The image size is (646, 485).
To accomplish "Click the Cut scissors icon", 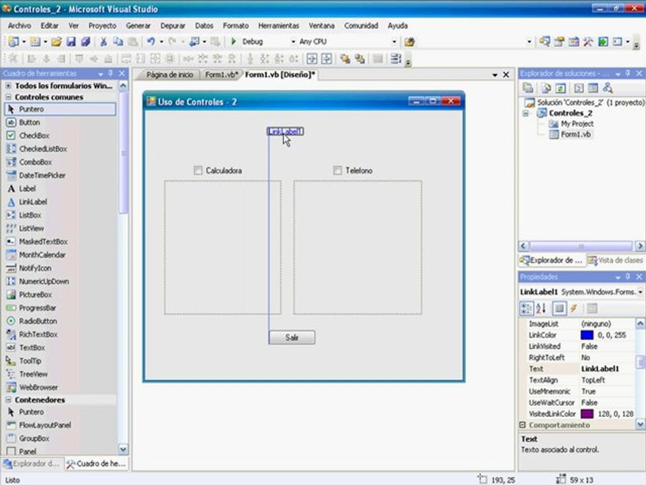I will [x=104, y=42].
